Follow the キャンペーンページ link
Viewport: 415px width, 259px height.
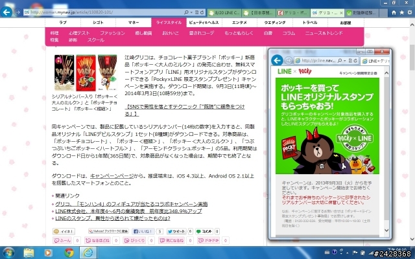tap(112, 176)
